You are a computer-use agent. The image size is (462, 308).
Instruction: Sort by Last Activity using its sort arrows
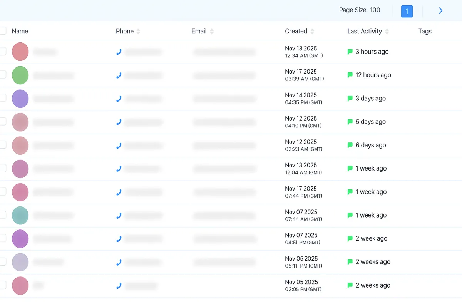[x=387, y=32]
